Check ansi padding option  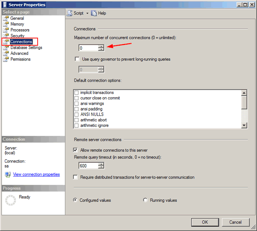point(77,109)
